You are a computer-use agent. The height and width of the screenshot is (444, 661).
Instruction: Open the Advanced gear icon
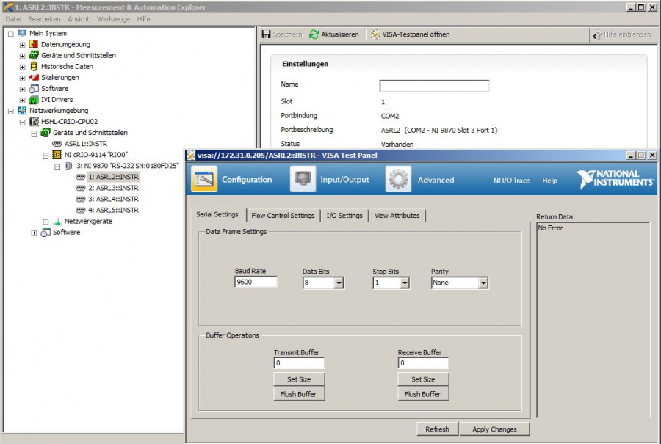(x=398, y=179)
